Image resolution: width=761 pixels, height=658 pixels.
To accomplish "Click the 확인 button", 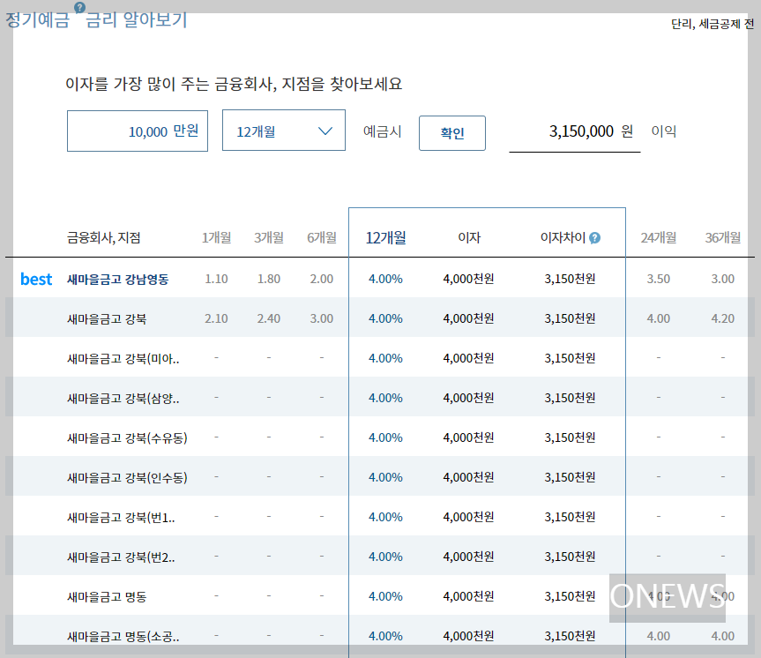I will tap(452, 133).
